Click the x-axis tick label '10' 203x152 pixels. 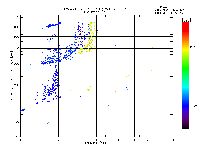[x=147, y=140]
